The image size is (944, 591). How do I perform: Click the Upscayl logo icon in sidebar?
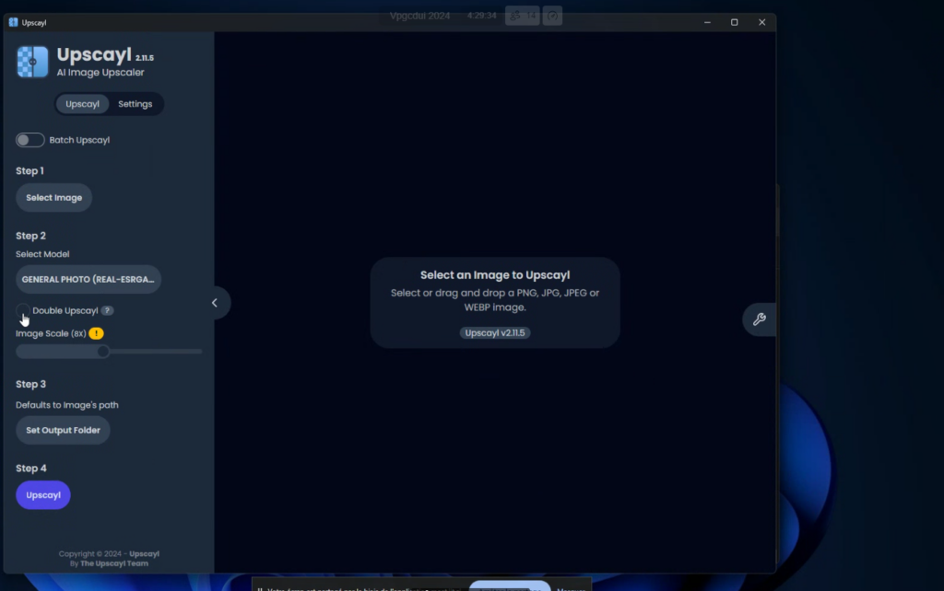pos(32,62)
